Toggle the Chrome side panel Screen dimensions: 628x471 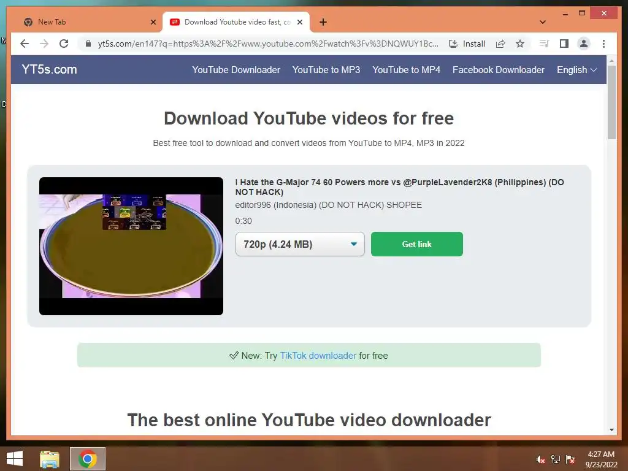[564, 44]
